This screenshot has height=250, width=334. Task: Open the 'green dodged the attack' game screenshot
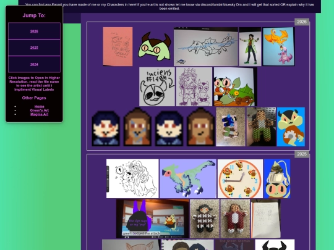[153, 219]
